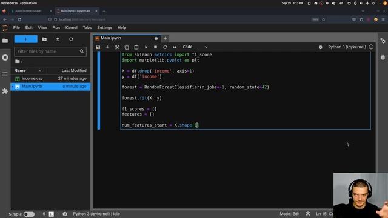Click the Python 3 (ipykernel) kernel name
This screenshot has width=388, height=218.
347,47
